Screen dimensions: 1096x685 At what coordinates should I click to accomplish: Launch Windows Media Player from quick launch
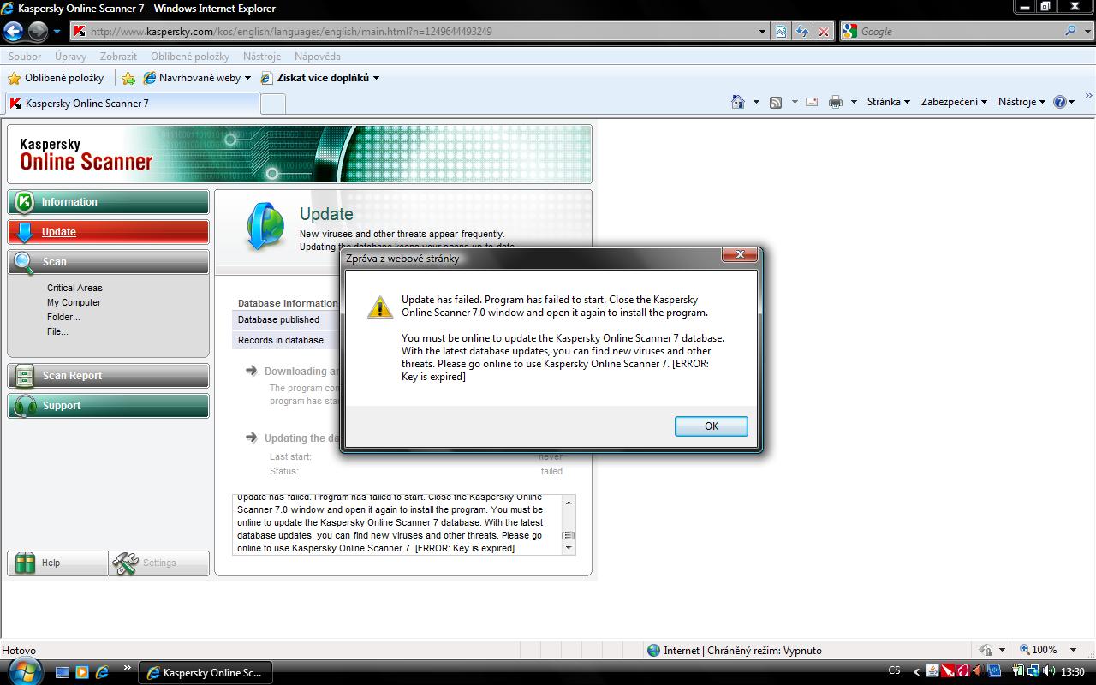coord(82,672)
